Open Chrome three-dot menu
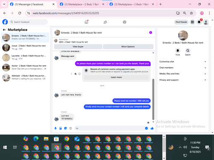 pyautogui.click(x=209, y=13)
